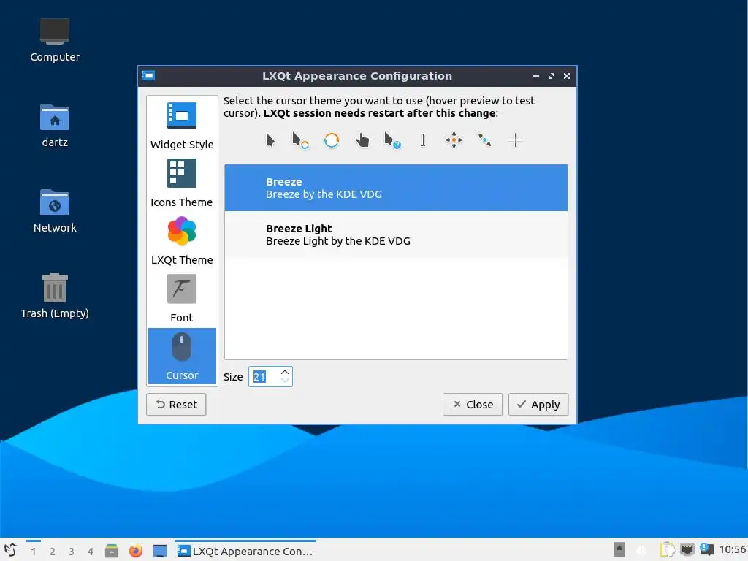Viewport: 748px width, 561px height.
Task: Select the dartz home folder icon
Action: [x=55, y=126]
